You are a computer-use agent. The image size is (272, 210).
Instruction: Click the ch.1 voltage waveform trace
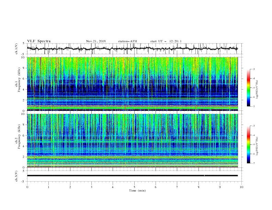(x=132, y=49)
